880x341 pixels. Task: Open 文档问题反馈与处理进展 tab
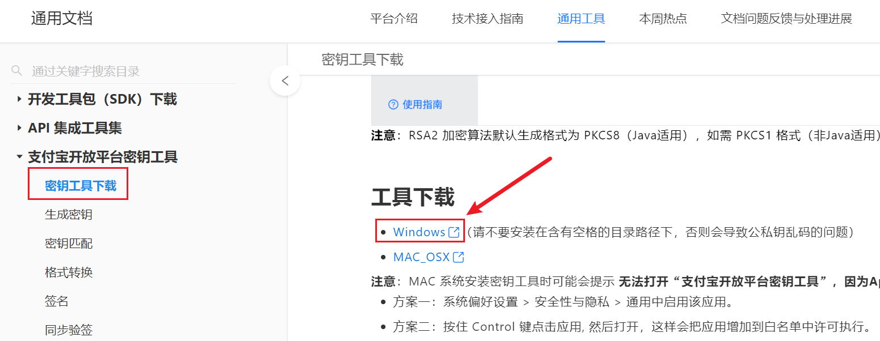point(787,19)
